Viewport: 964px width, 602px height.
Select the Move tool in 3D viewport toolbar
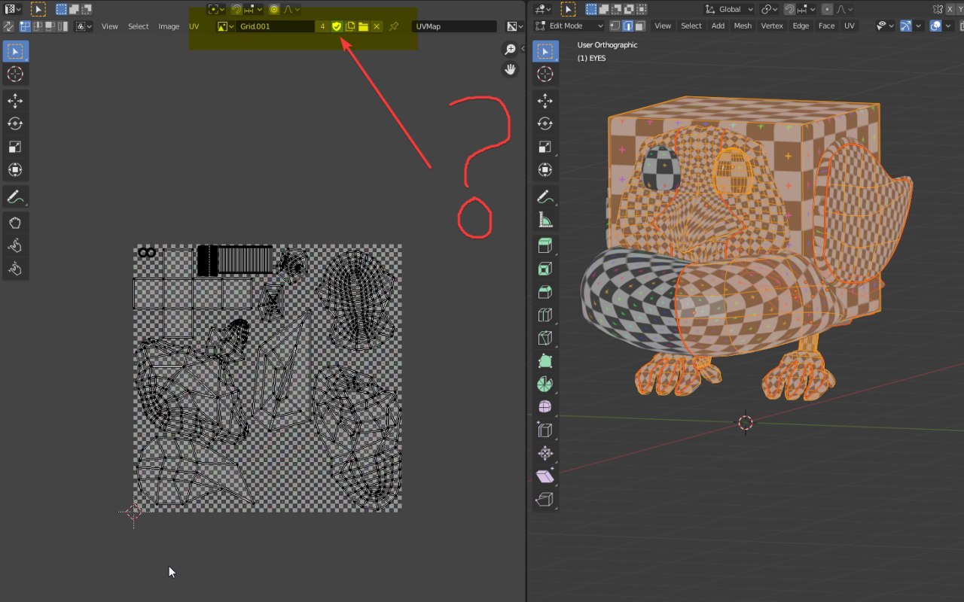[545, 101]
